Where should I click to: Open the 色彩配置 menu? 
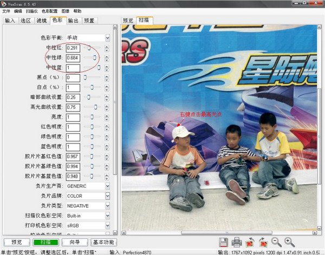[x=49, y=11]
